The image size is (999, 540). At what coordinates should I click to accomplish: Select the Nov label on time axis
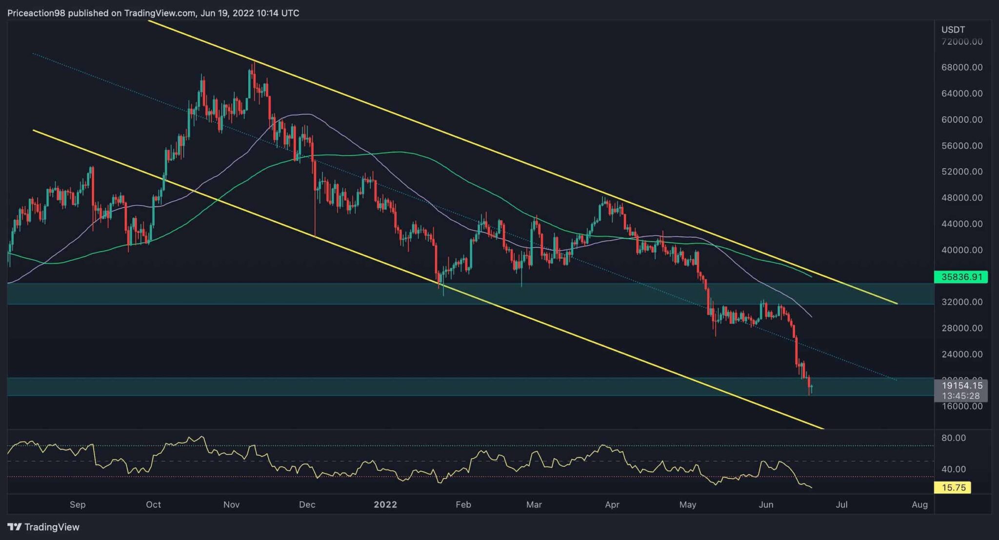pyautogui.click(x=231, y=504)
